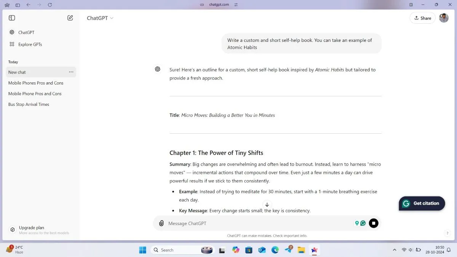Share this conversation
This screenshot has height=257, width=457.
pyautogui.click(x=423, y=18)
